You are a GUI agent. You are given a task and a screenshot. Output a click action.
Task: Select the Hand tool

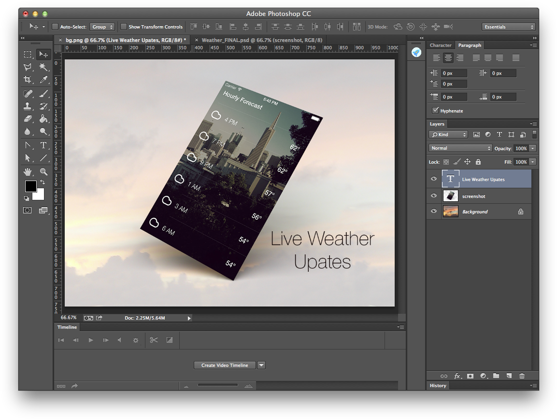coord(28,172)
